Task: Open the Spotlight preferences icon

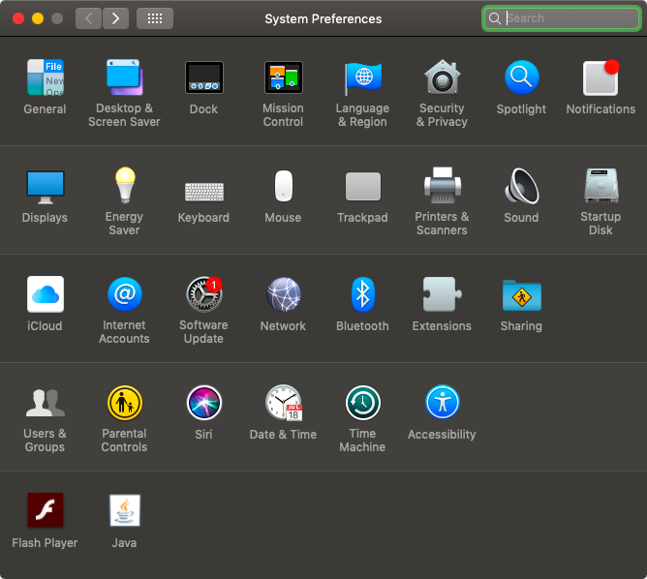Action: (x=521, y=77)
